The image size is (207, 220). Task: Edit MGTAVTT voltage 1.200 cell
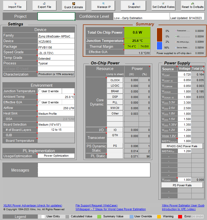coord(184,151)
